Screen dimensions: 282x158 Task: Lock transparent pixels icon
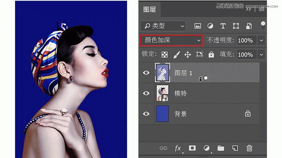[x=165, y=55]
